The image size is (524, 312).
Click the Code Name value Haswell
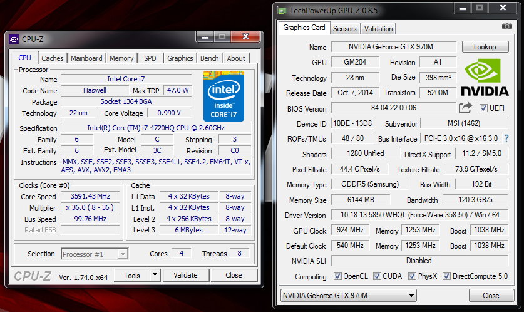click(x=95, y=90)
